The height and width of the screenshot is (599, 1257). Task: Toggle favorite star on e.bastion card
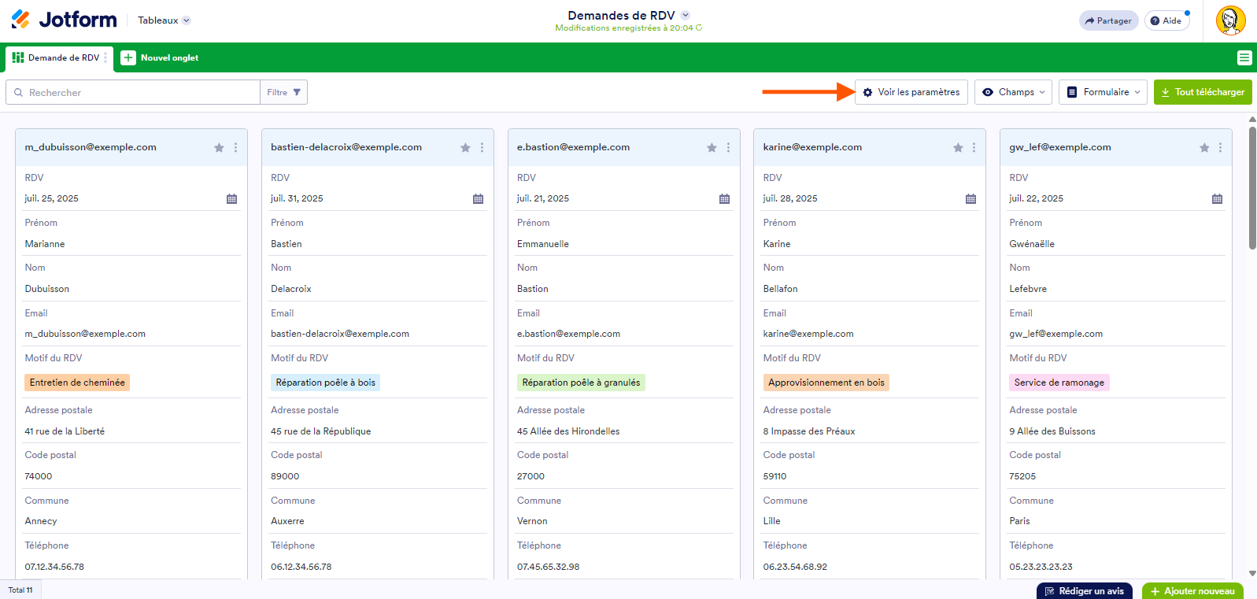click(x=712, y=148)
